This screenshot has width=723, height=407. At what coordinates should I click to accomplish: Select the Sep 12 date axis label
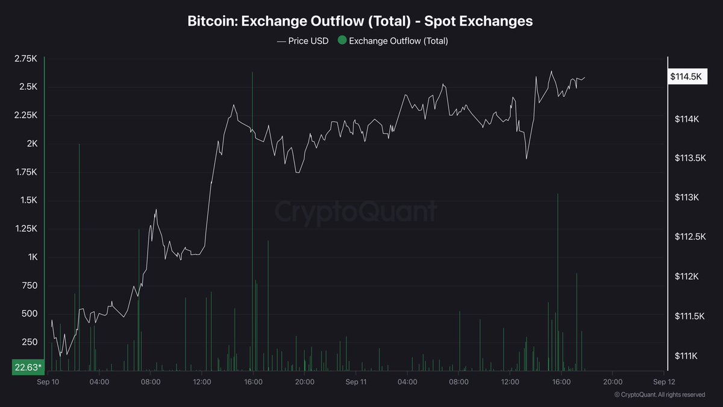coord(663,382)
